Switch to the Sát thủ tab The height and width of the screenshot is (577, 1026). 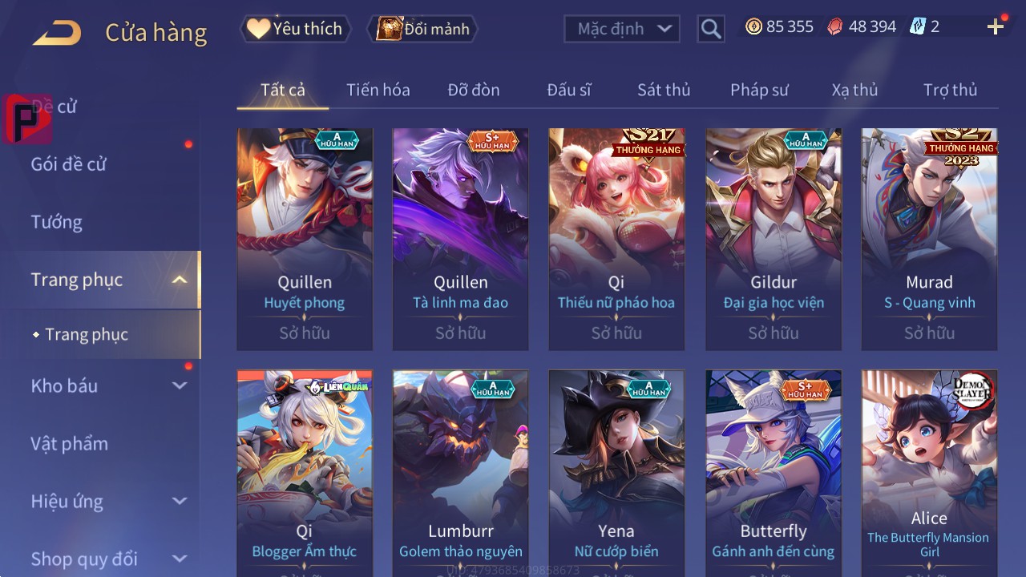click(x=664, y=90)
